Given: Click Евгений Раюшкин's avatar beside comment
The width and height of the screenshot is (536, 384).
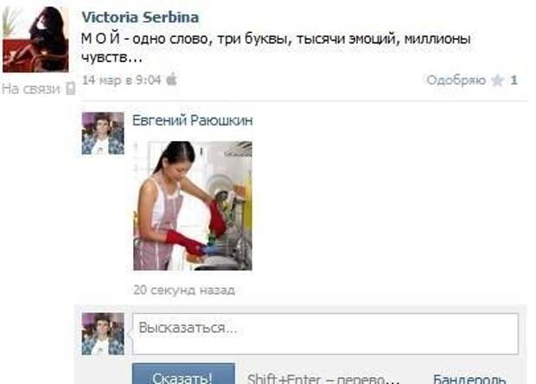Looking at the screenshot, I should pos(103,133).
